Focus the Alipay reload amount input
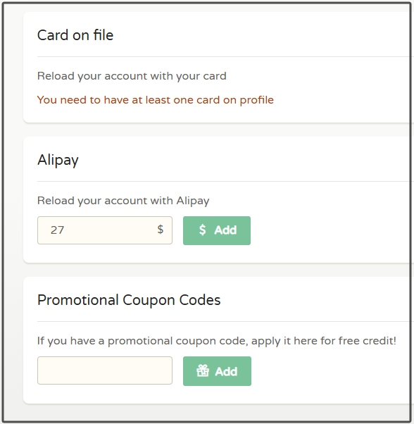The width and height of the screenshot is (414, 424). coord(105,230)
